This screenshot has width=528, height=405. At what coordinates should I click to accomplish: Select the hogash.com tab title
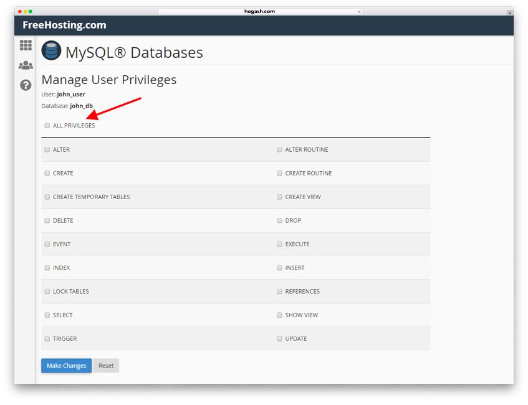(x=259, y=11)
